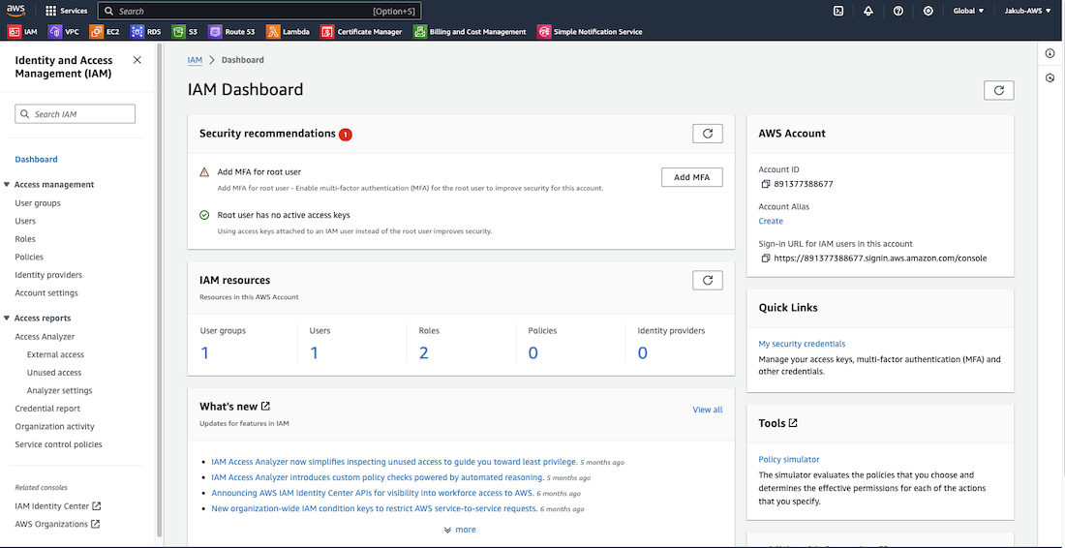
Task: Open Credential report in sidebar
Action: 47,409
